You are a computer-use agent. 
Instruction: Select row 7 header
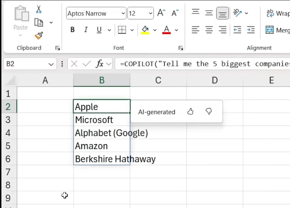tap(9, 172)
